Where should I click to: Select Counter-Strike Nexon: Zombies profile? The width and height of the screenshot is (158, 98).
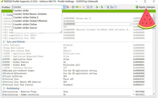point(37,14)
